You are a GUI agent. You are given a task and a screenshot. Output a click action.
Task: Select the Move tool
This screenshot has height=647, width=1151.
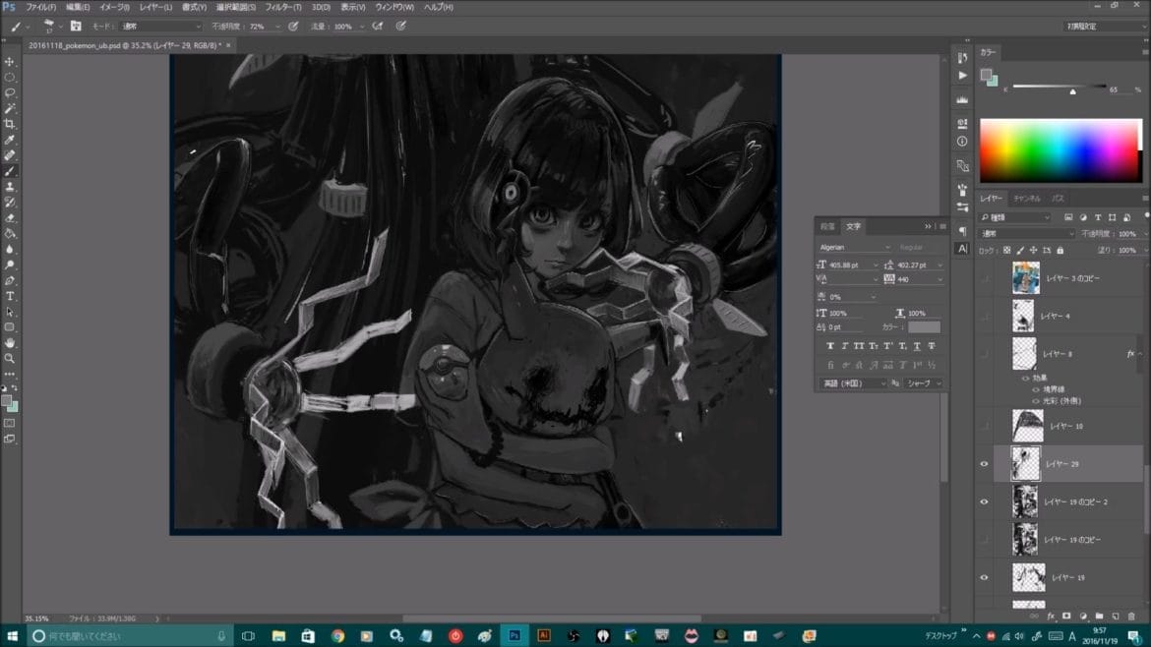11,61
